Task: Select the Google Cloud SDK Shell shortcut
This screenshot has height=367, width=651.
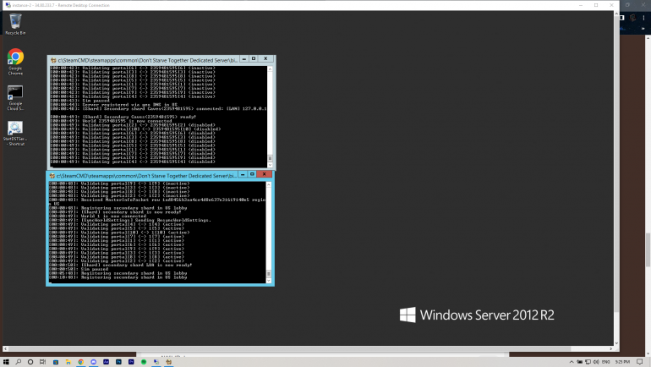Action: pyautogui.click(x=15, y=98)
